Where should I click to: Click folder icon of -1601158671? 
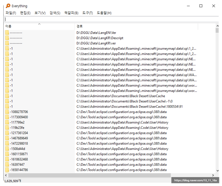coord(7,154)
